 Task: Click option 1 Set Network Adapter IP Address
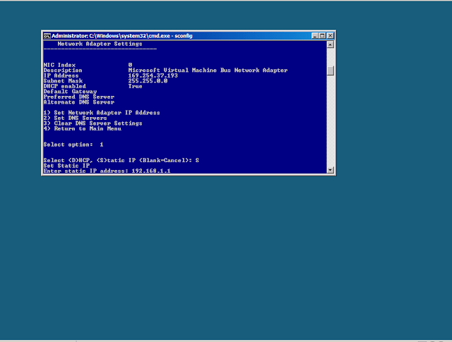[102, 112]
